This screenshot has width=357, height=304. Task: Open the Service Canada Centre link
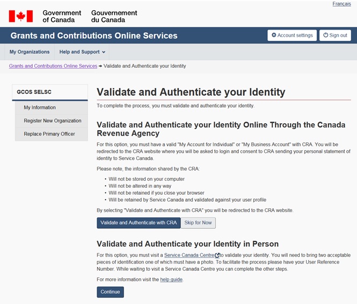(x=188, y=255)
